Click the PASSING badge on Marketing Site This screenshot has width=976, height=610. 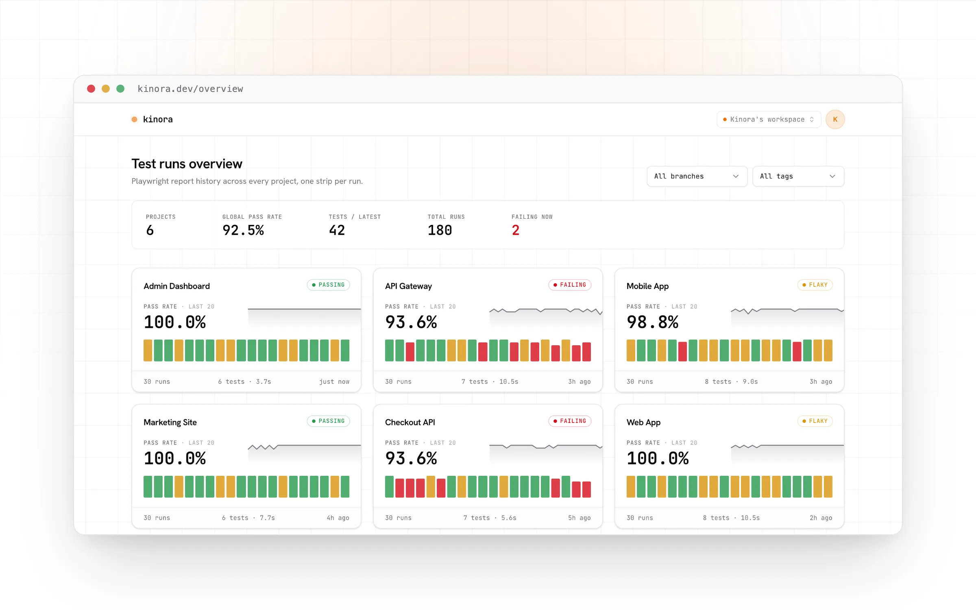coord(328,421)
